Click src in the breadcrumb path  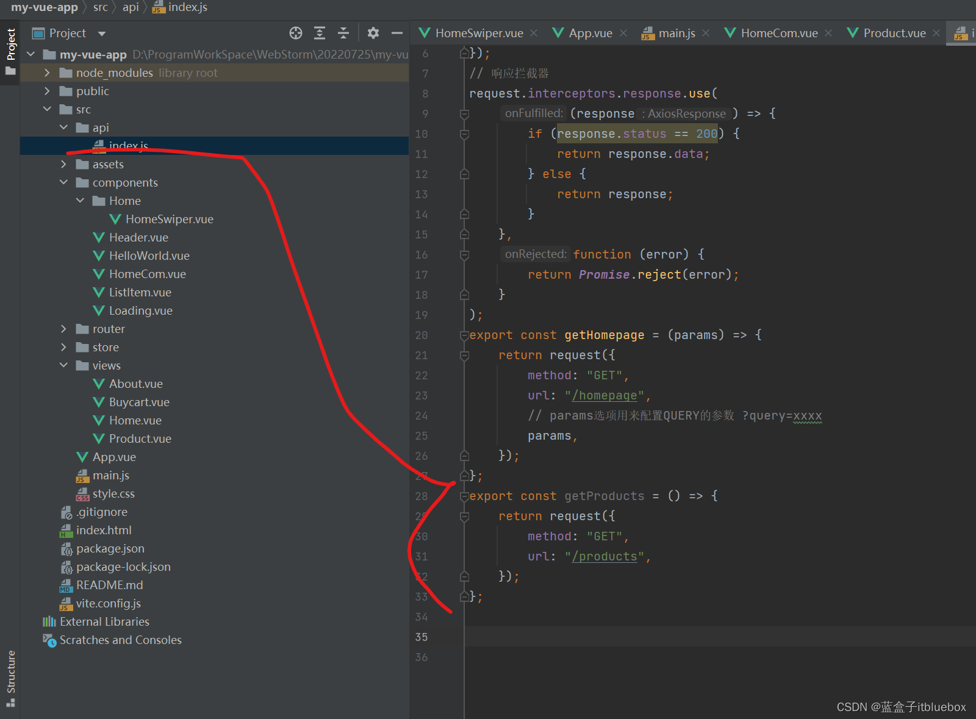tap(101, 7)
